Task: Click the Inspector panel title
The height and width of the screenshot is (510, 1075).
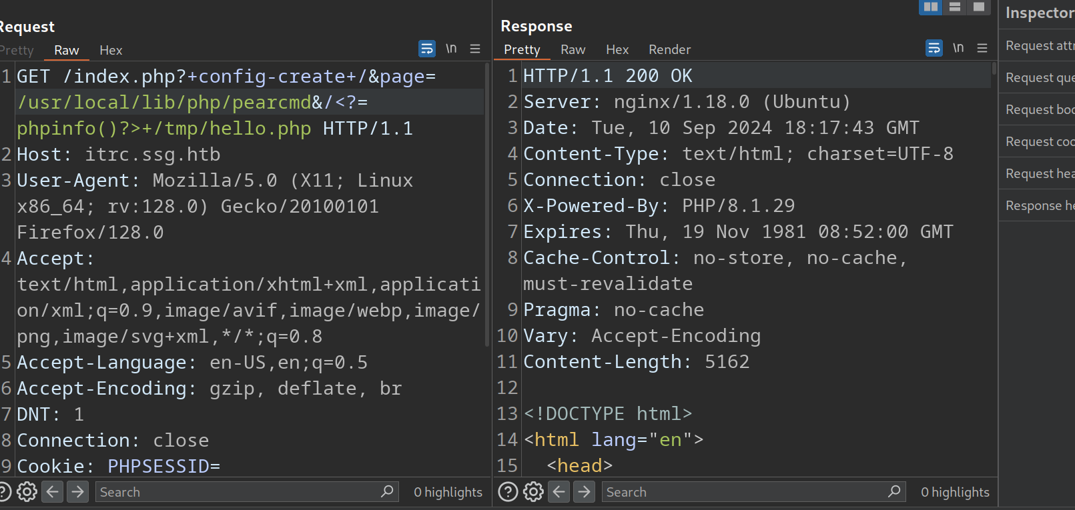Action: point(1040,13)
